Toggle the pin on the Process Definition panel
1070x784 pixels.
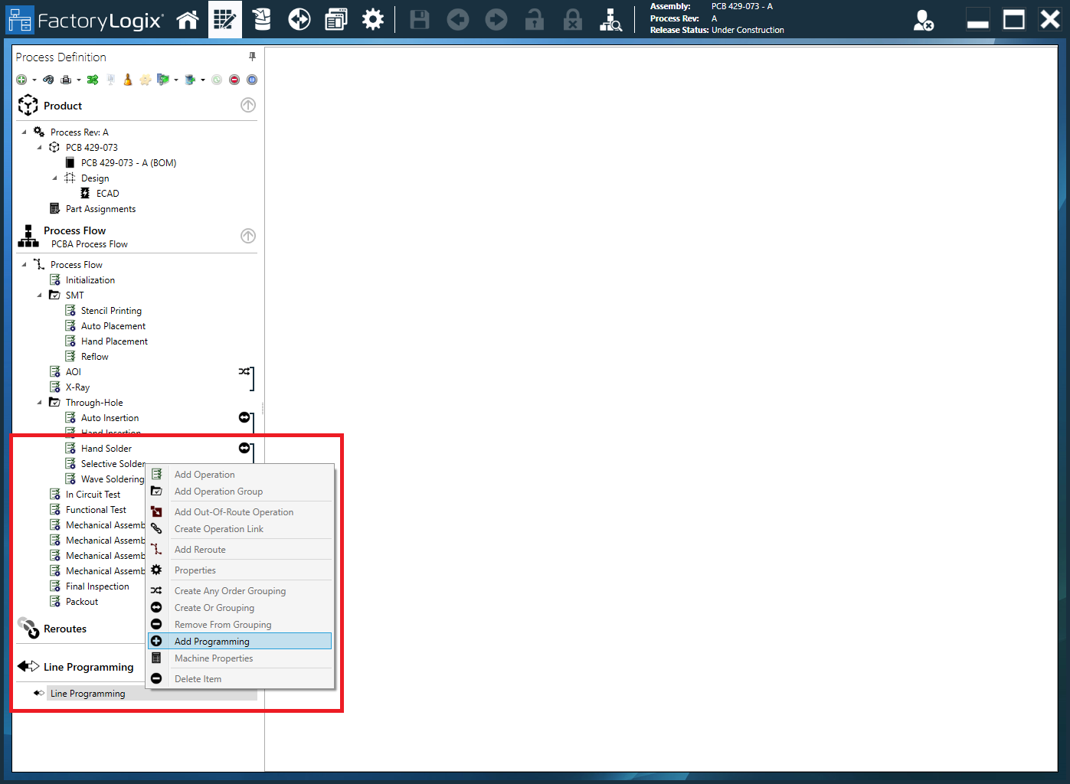(252, 56)
